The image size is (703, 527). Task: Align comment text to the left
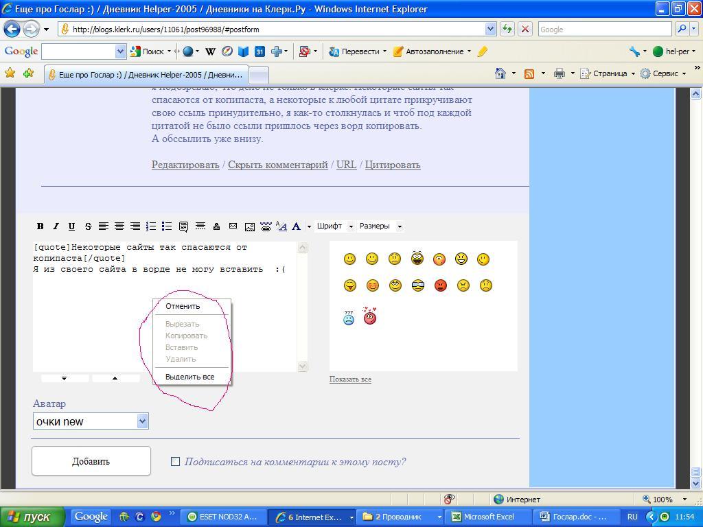(104, 226)
